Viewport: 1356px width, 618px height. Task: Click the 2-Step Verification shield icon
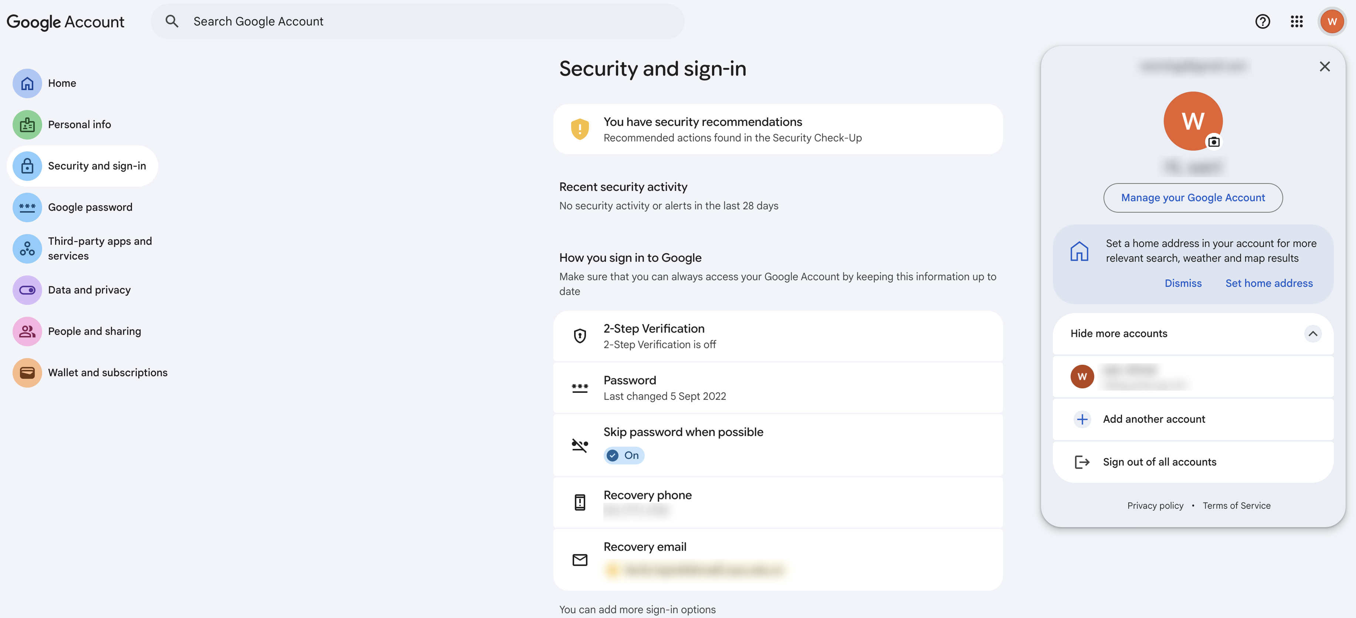click(x=580, y=336)
